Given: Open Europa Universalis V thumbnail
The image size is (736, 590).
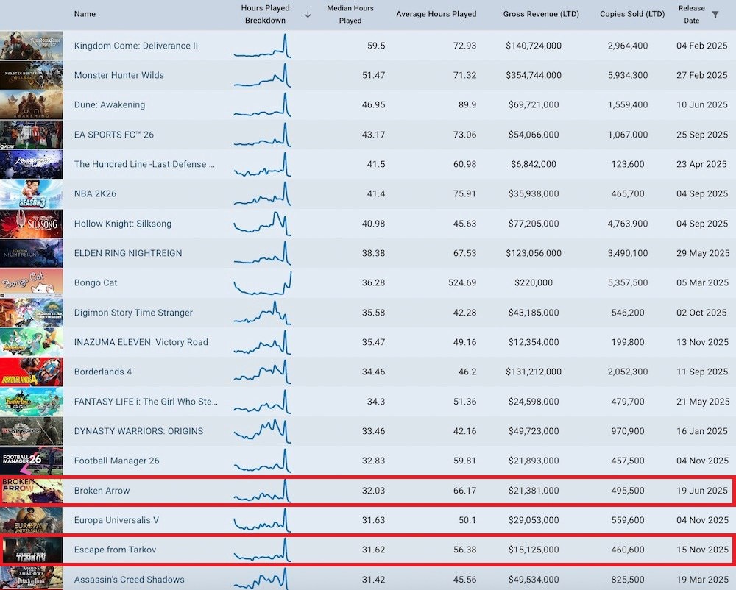Looking at the screenshot, I should 32,520.
